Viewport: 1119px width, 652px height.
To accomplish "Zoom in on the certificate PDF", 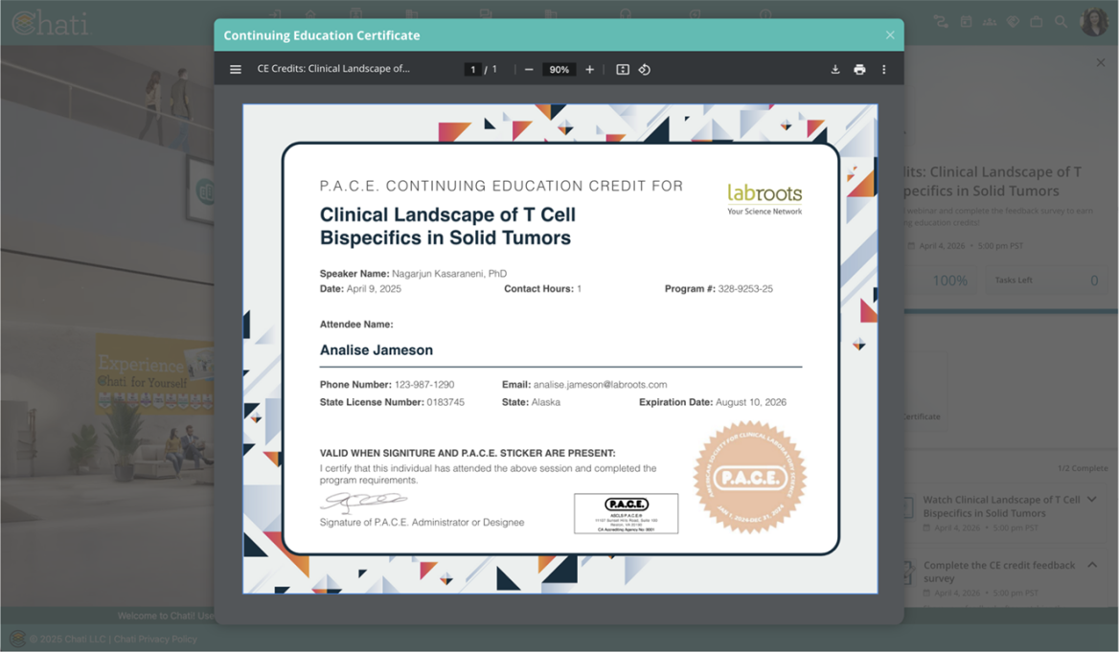I will [589, 69].
